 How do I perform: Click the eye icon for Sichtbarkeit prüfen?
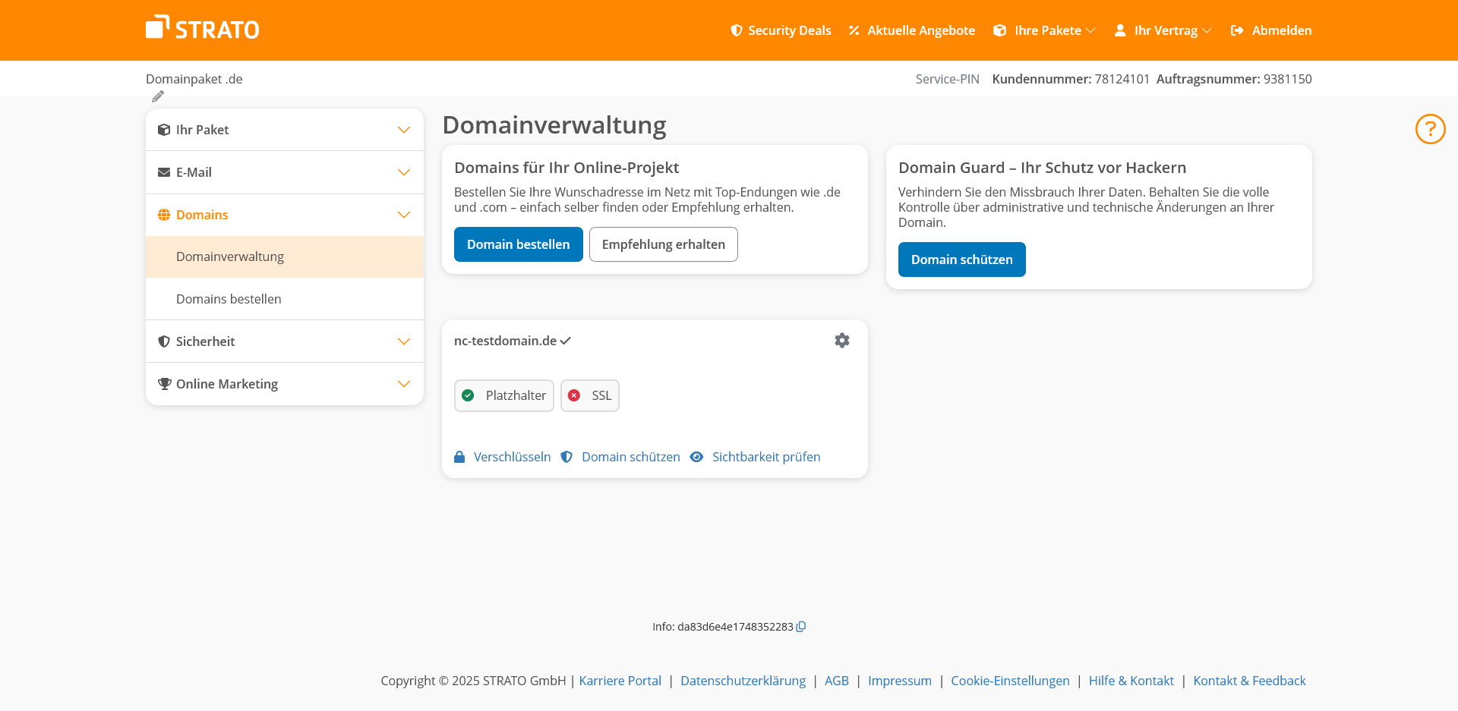[696, 457]
